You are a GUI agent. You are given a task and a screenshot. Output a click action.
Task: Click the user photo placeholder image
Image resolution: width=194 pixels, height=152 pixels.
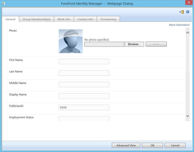(71, 41)
